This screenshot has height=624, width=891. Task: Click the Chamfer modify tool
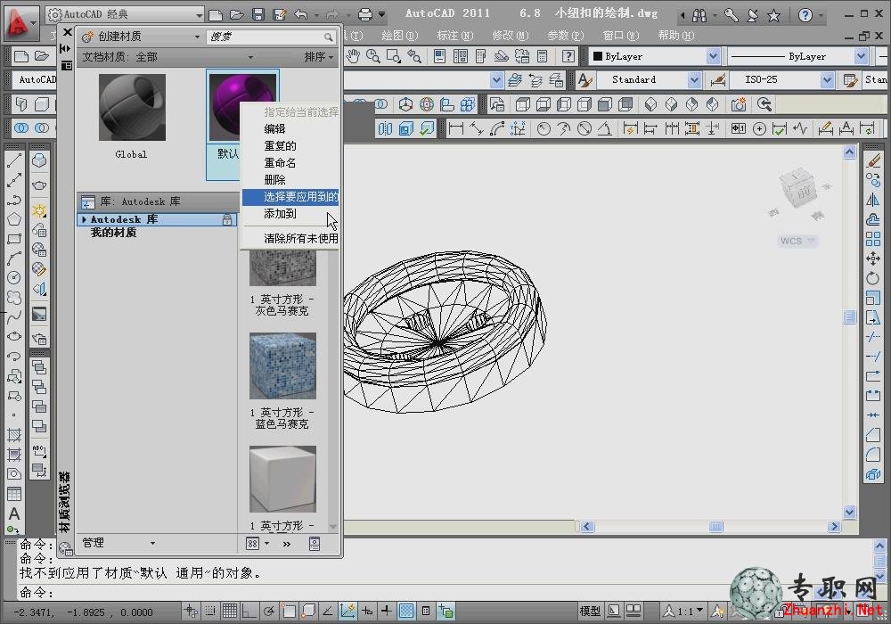873,435
